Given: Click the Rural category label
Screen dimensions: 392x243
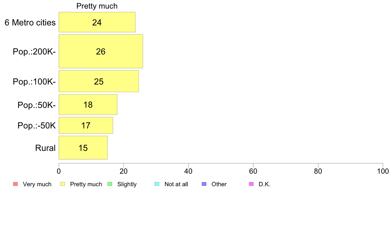Looking at the screenshot, I should (45, 148).
